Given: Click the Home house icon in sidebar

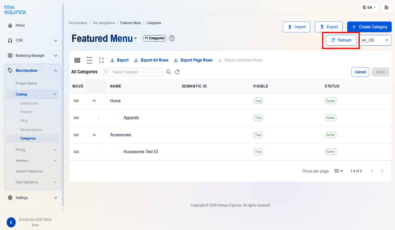Looking at the screenshot, I should 10,25.
